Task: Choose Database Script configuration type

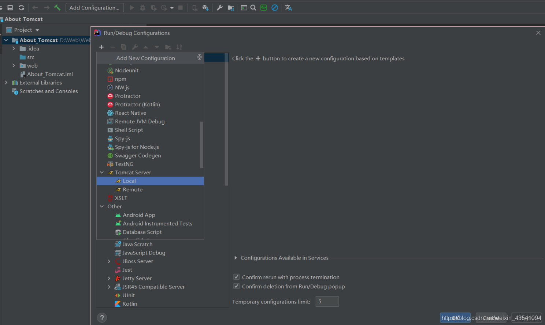Action: coord(150,232)
